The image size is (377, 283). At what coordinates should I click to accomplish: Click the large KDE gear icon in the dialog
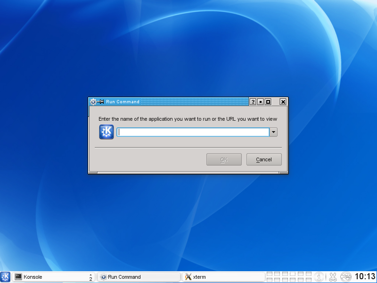click(107, 132)
